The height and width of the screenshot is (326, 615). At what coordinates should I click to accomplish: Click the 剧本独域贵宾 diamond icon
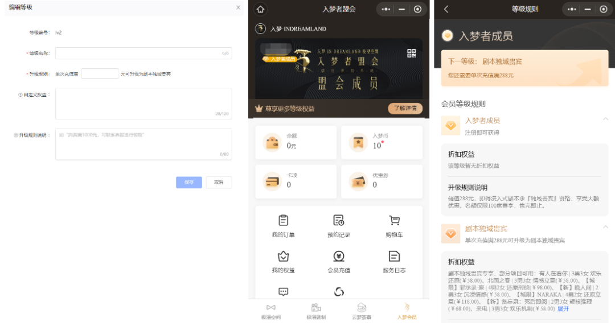pyautogui.click(x=450, y=234)
